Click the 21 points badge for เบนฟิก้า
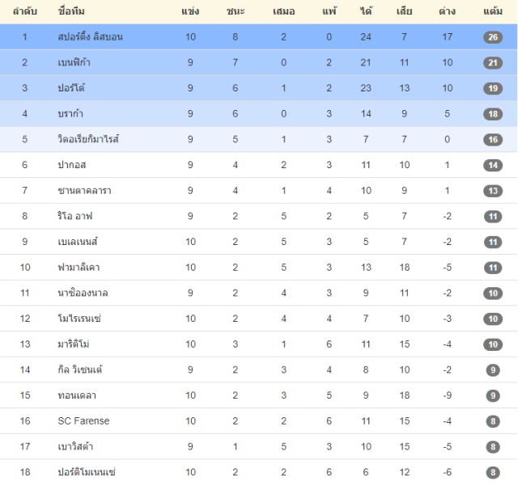 (493, 63)
